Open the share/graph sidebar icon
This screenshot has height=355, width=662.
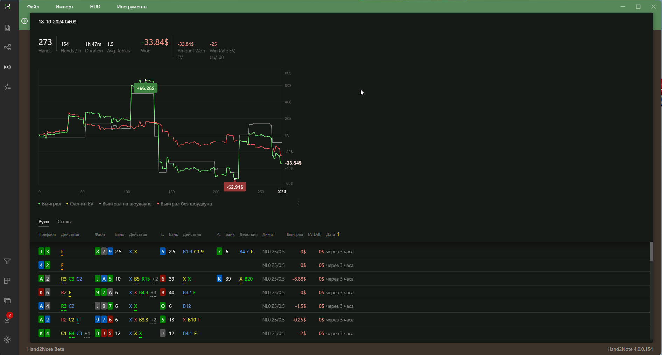click(x=7, y=48)
